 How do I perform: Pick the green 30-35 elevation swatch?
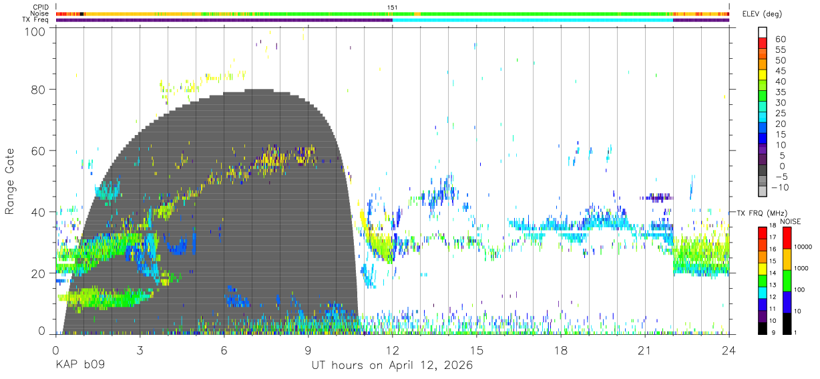763,97
